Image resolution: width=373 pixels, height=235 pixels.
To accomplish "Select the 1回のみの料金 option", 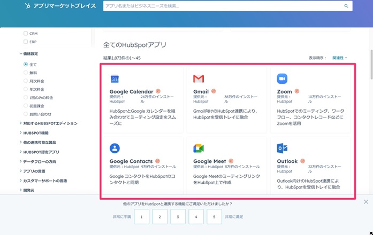I will (26, 97).
